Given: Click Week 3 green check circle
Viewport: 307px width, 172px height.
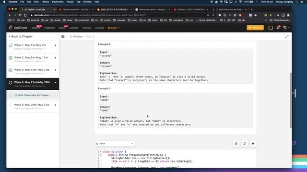Looking at the screenshot, I should pyautogui.click(x=11, y=70).
